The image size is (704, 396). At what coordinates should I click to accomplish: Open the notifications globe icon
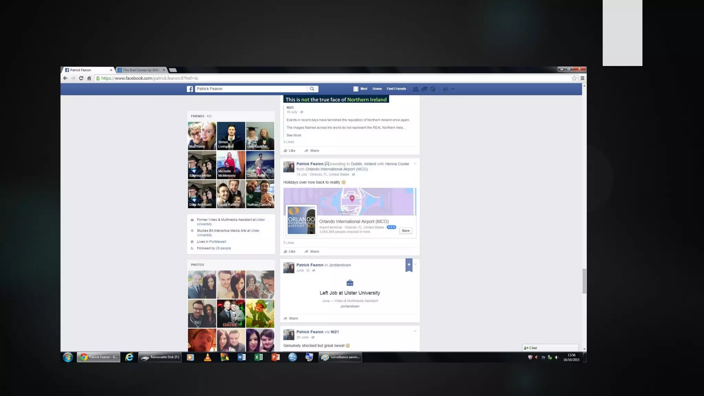click(433, 89)
